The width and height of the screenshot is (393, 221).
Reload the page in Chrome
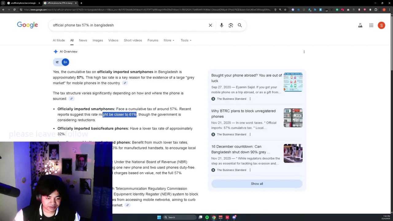14,10
